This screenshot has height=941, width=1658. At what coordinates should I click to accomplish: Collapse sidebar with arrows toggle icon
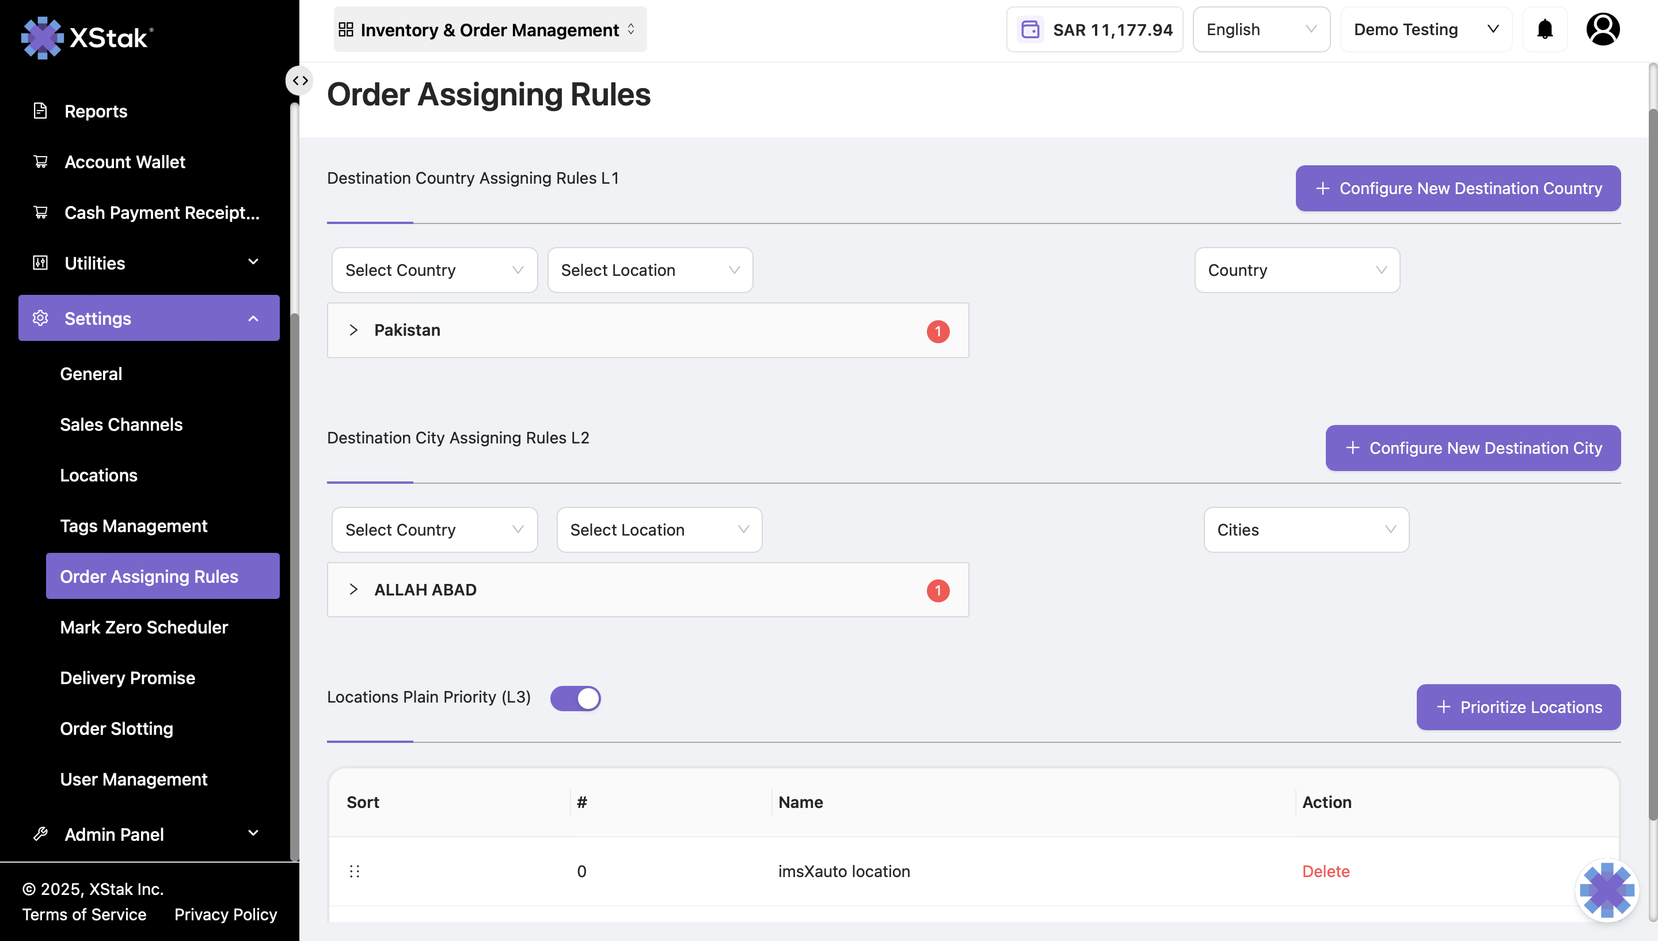tap(300, 81)
